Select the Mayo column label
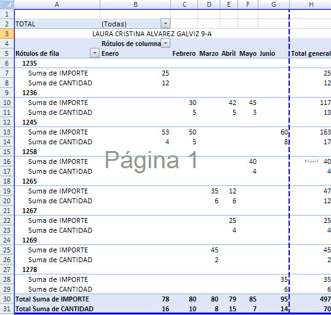331x315 pixels. (248, 53)
